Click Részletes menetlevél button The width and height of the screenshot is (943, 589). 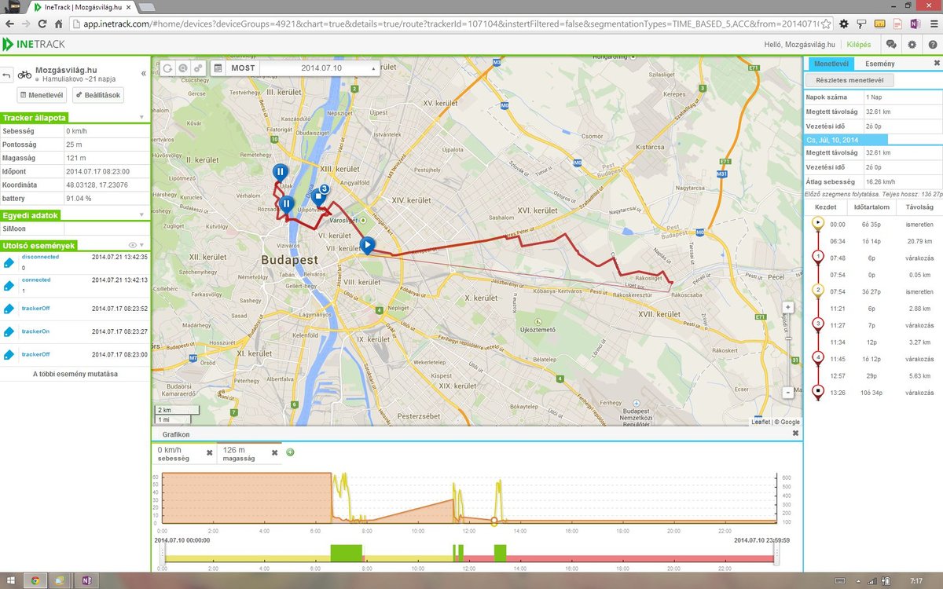tap(850, 80)
